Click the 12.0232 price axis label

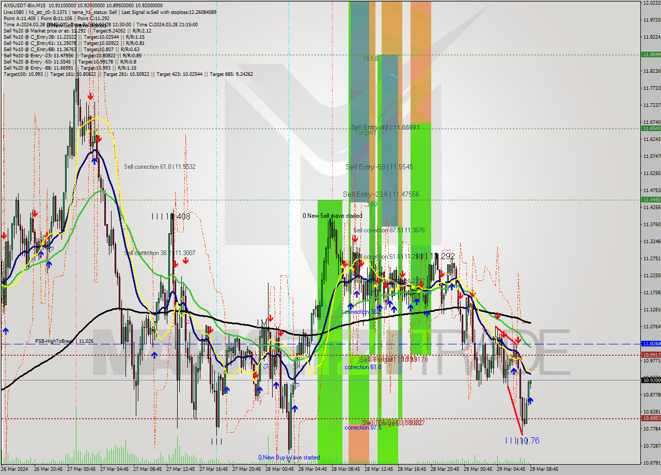652,3
